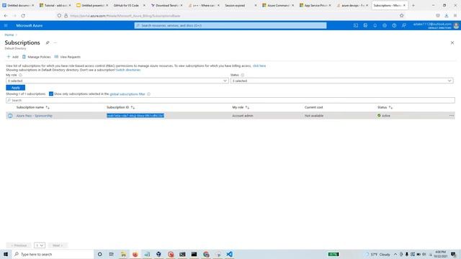This screenshot has width=461, height=259.
Task: Open 'Azure Pass - Sponsorship' subscription link
Action: click(x=34, y=116)
